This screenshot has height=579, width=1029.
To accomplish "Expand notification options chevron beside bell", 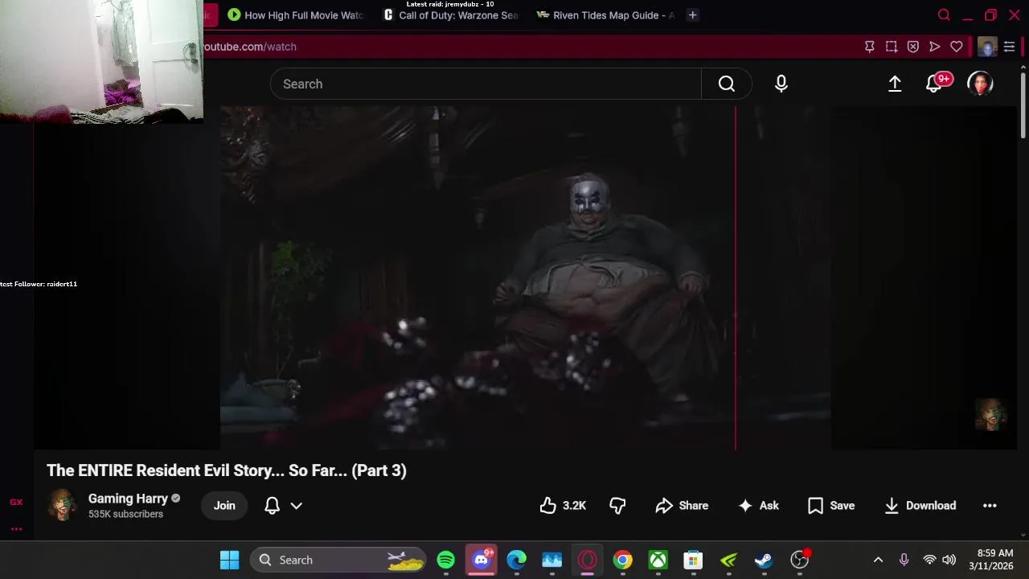I will [296, 506].
